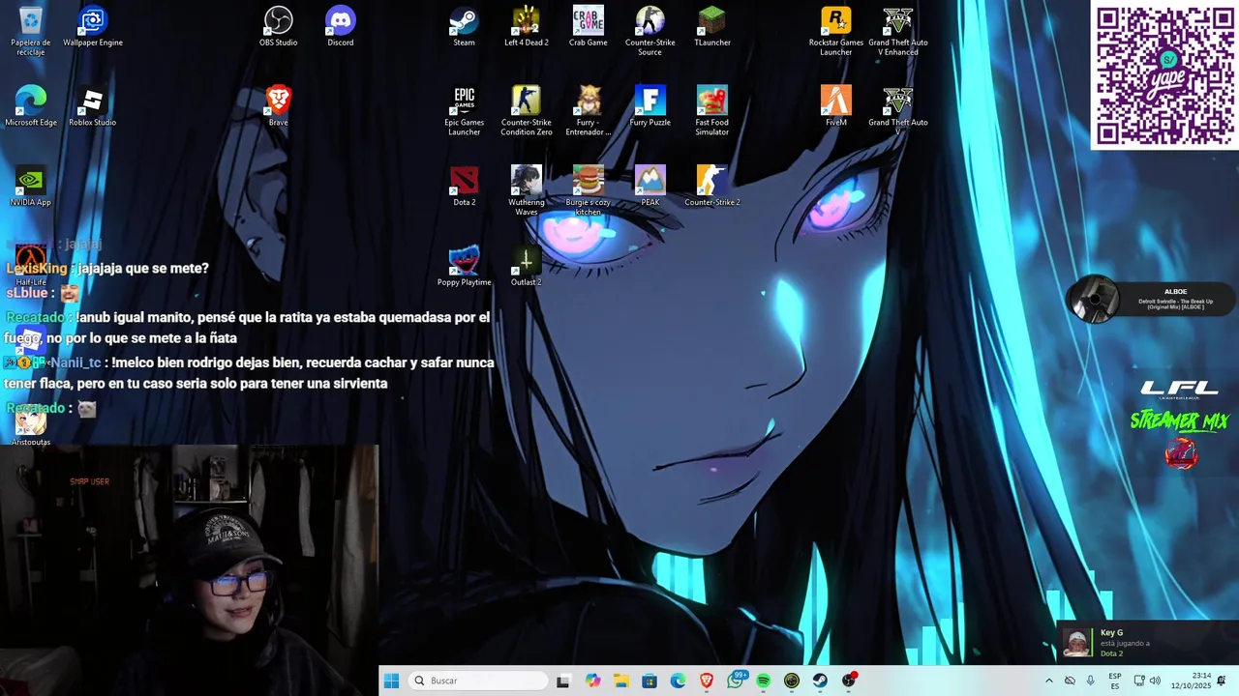Select the Wuthering Waves desktop icon
The image size is (1239, 696).
(526, 190)
